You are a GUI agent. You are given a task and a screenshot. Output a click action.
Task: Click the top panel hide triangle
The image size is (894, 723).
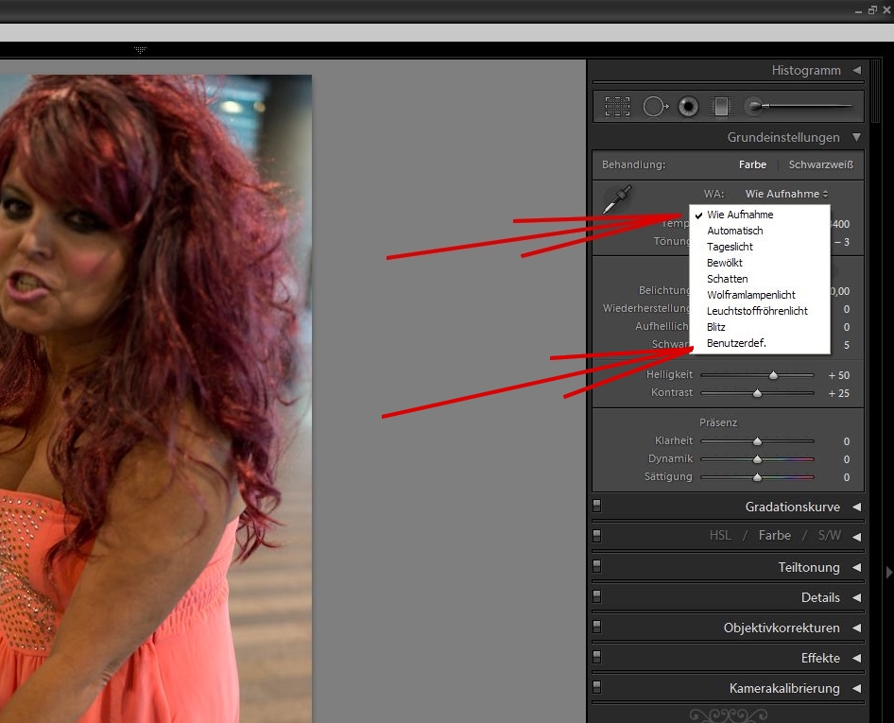pos(140,50)
